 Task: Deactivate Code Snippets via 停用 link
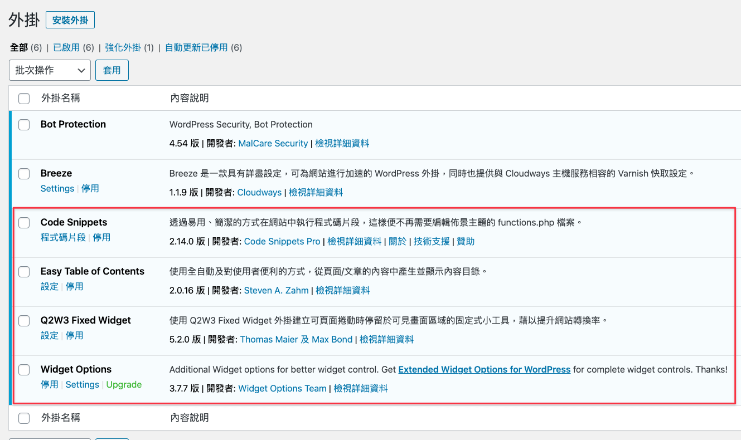click(x=102, y=237)
